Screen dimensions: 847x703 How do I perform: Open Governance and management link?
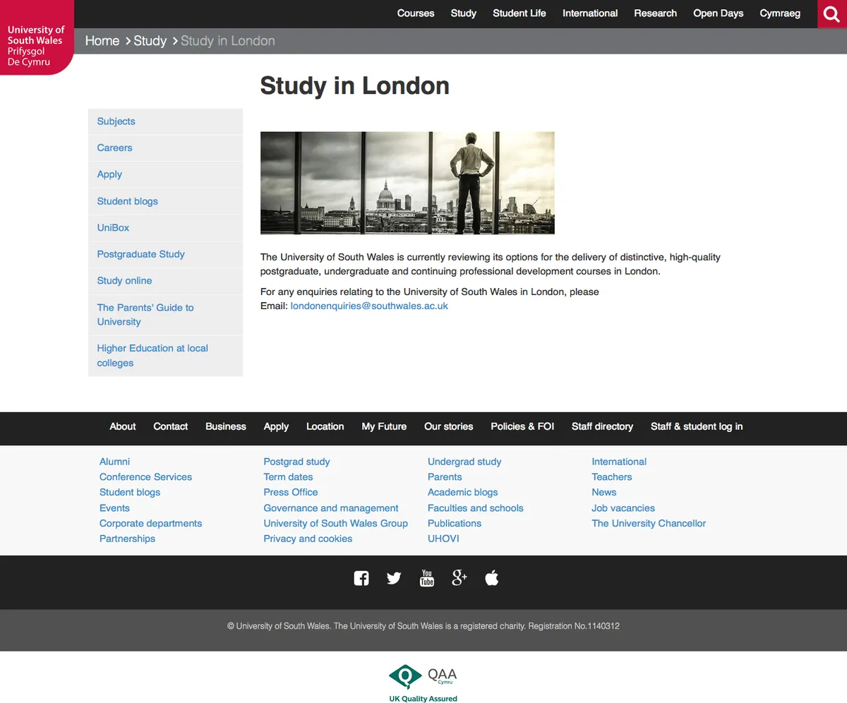331,508
